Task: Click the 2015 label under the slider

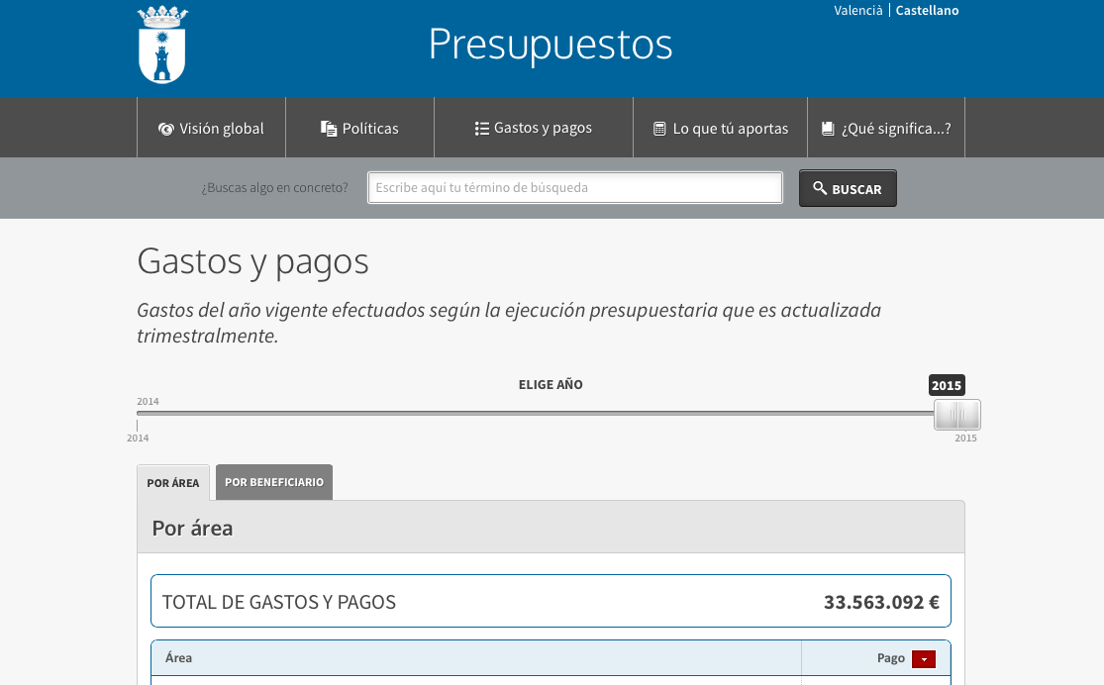Action: click(965, 438)
